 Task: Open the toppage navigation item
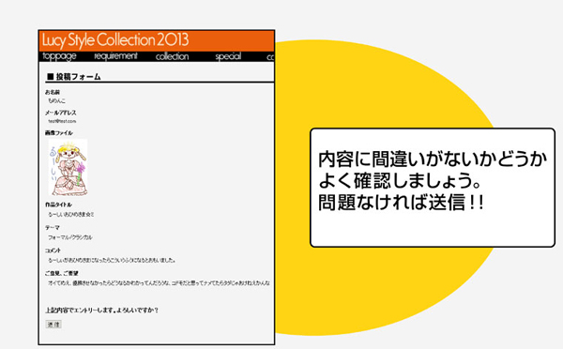pyautogui.click(x=59, y=56)
